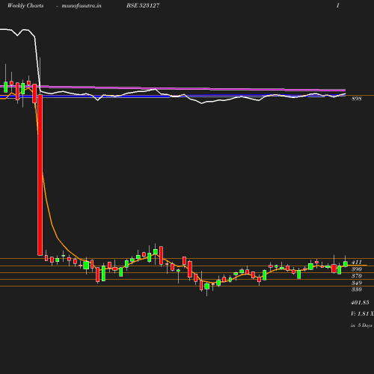Click the last green candlestick near 411
The width and height of the screenshot is (374, 374).
coord(346,264)
